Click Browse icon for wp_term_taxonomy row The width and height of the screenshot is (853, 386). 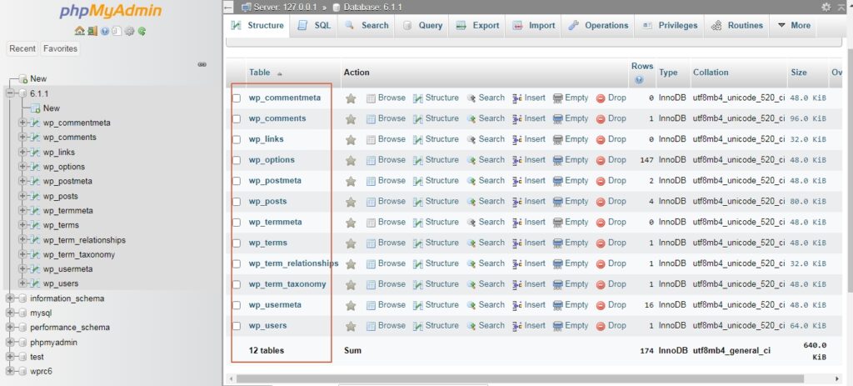(x=371, y=285)
